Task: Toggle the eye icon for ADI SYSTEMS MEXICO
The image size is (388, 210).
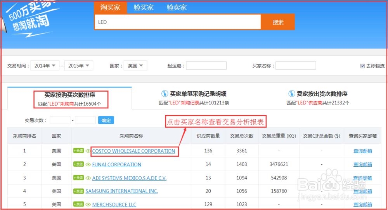Action: tap(88, 178)
